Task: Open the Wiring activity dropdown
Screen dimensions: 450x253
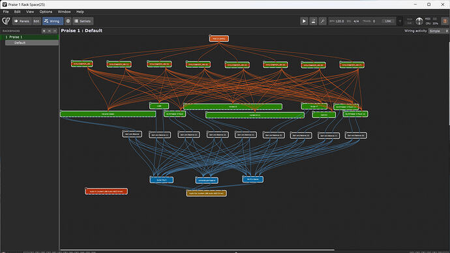Action: point(438,31)
